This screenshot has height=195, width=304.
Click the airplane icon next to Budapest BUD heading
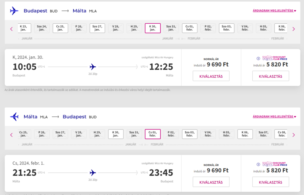pyautogui.click(x=14, y=11)
